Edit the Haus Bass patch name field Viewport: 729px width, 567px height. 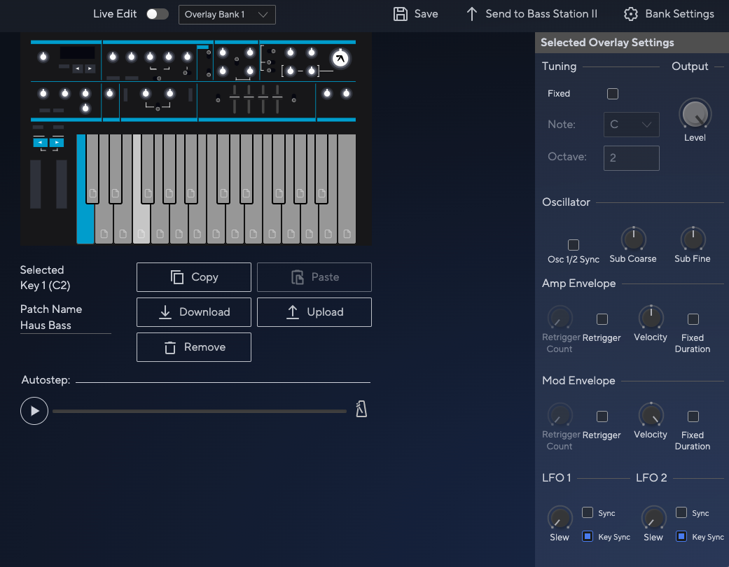[66, 325]
